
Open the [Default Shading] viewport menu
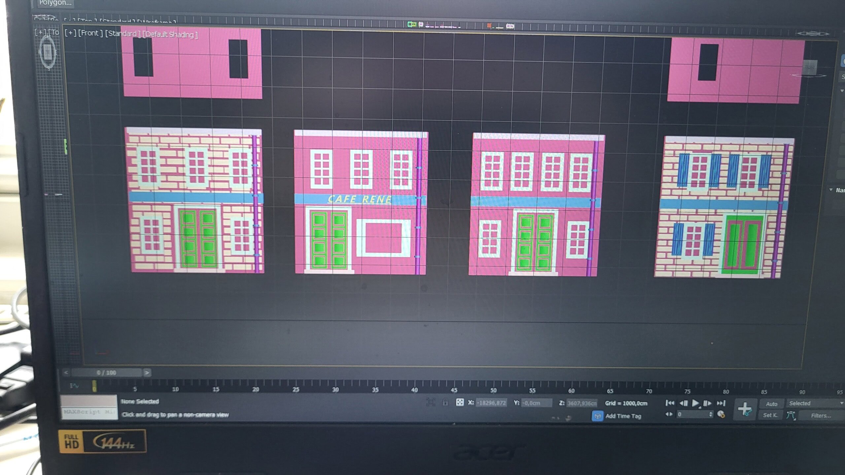click(170, 35)
